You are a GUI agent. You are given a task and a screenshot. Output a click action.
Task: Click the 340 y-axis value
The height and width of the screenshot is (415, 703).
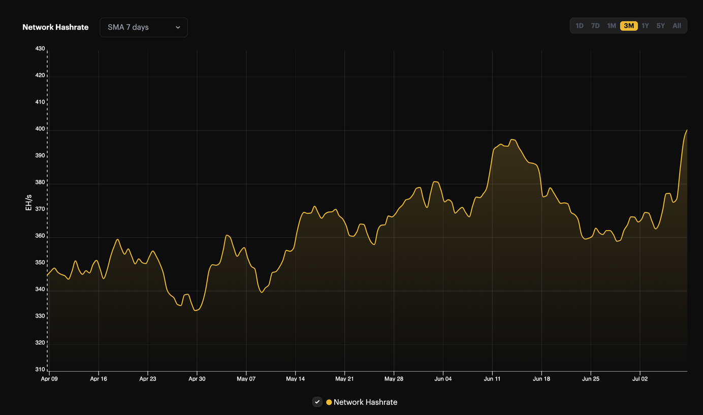coord(40,290)
